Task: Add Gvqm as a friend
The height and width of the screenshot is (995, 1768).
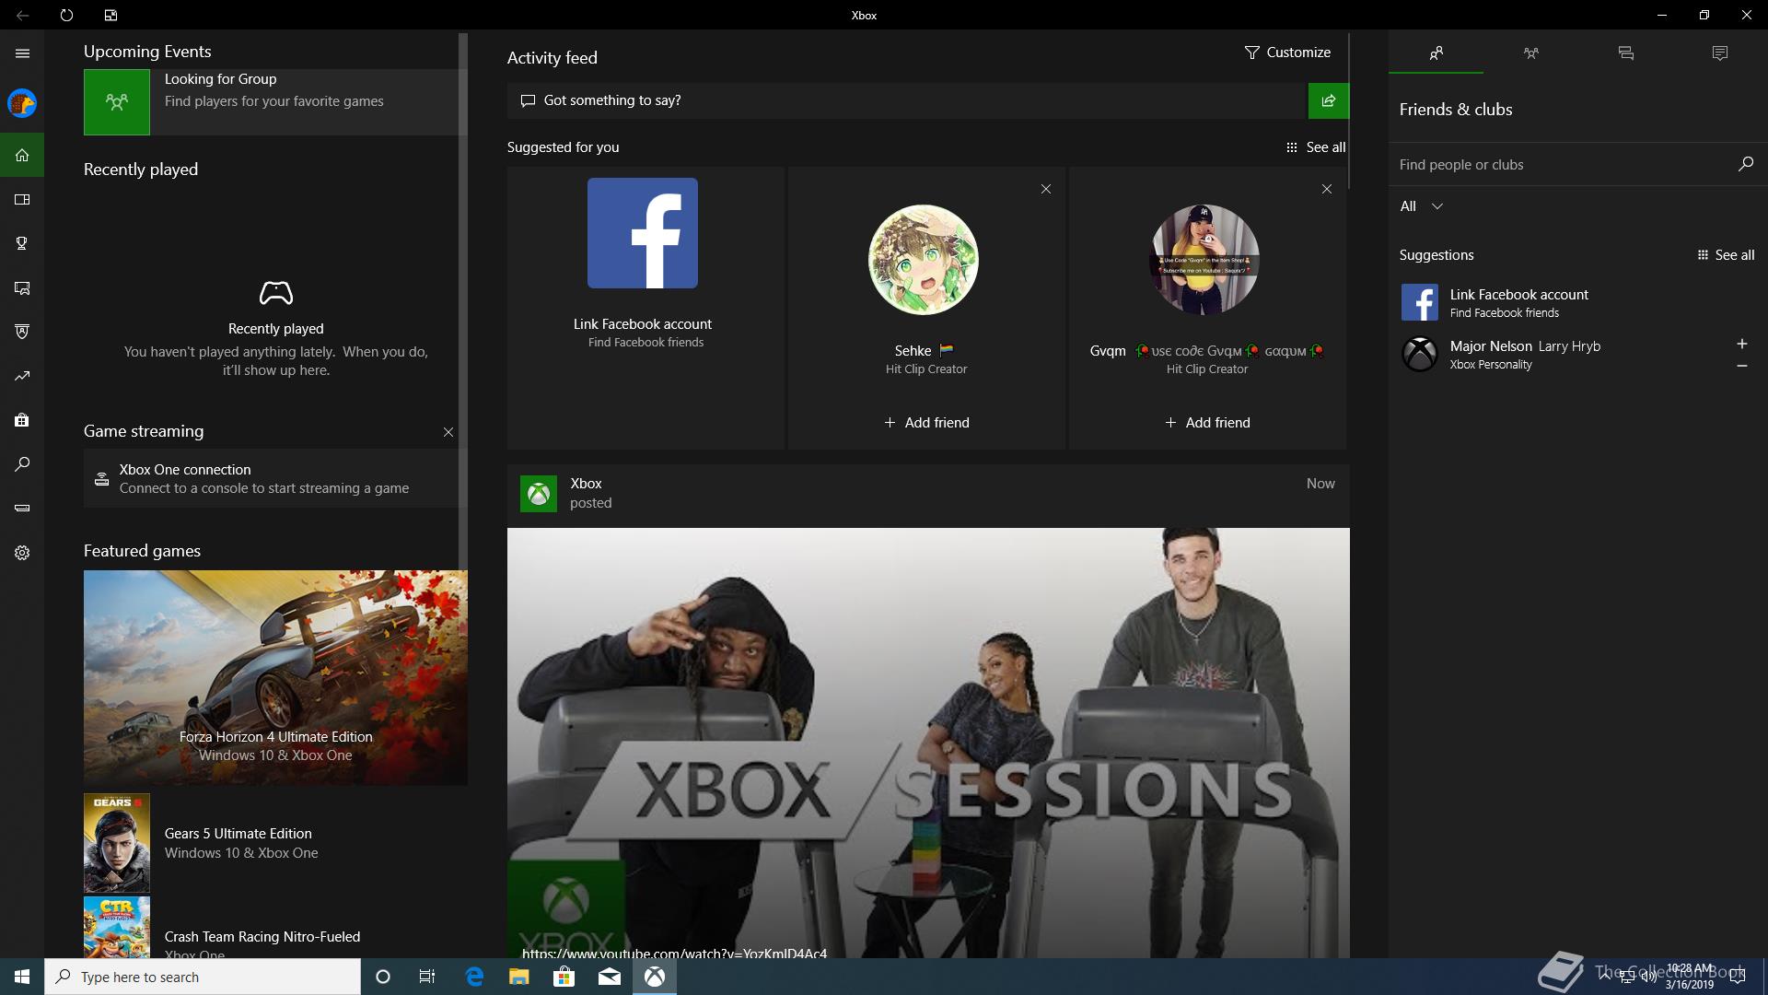Action: point(1207,423)
